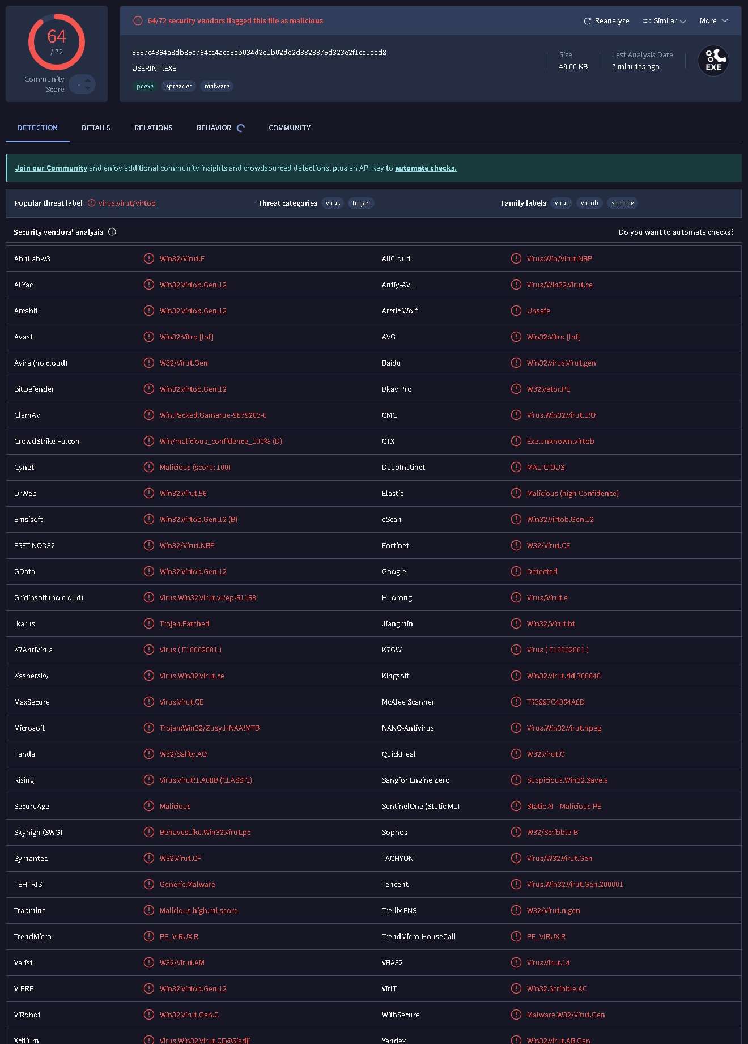Click the Behavior tab loading spinner
The width and height of the screenshot is (748, 1044).
(241, 128)
